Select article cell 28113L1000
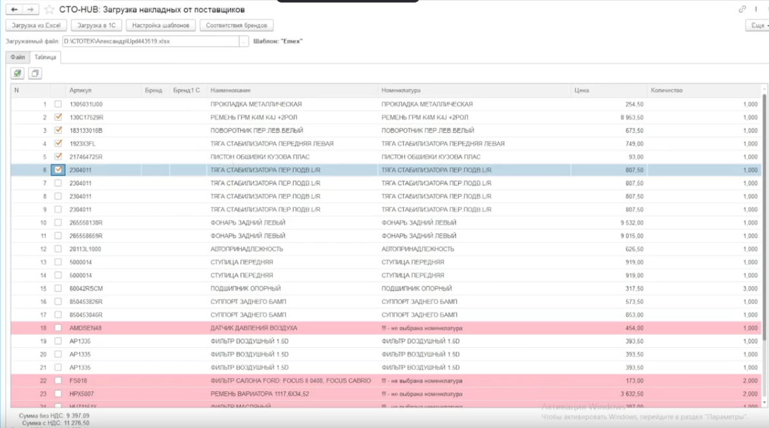This screenshot has height=428, width=769. [103, 249]
